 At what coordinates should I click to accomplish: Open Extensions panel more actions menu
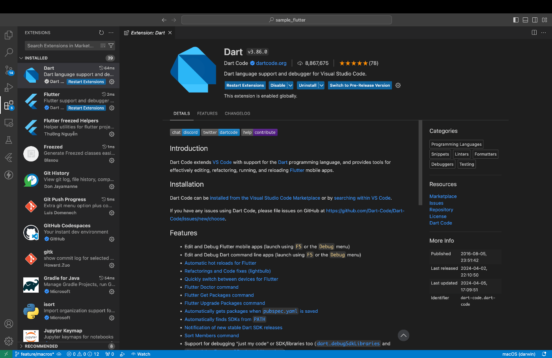click(111, 33)
